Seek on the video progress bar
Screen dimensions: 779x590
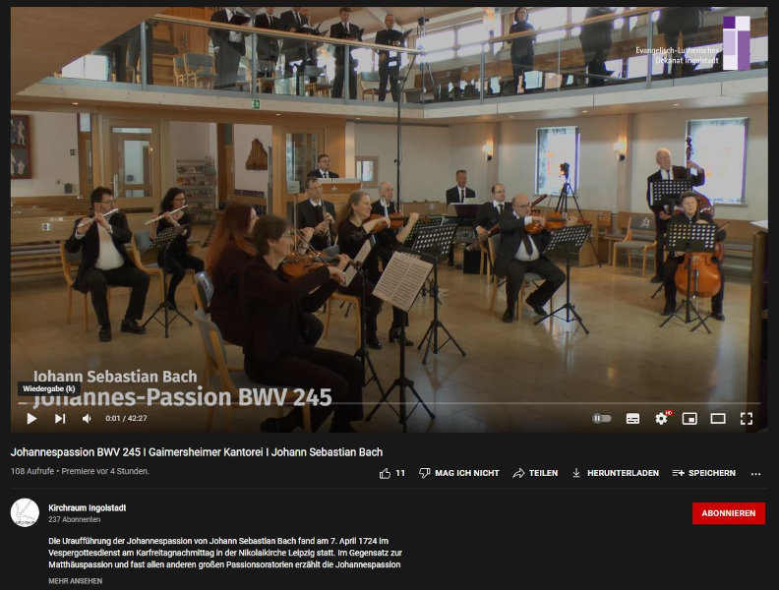pyautogui.click(x=389, y=403)
